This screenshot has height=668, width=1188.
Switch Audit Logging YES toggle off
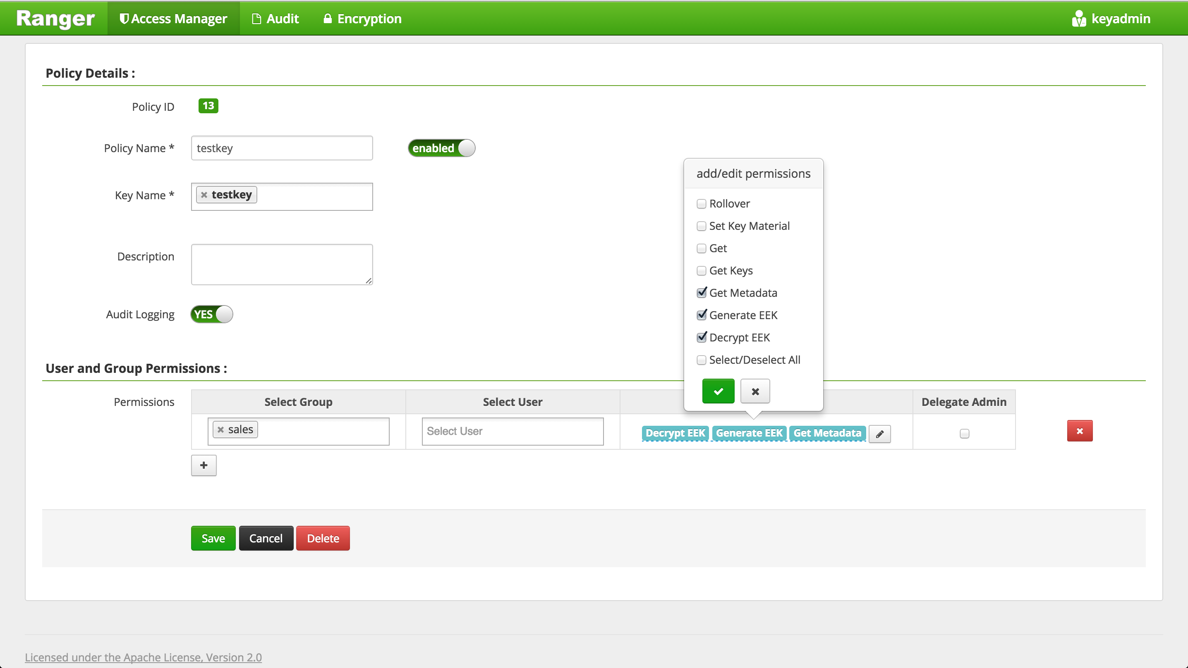pos(212,315)
